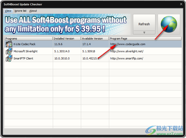186x138 pixels.
Task: Open the Ignore list menu
Action: click(20, 11)
